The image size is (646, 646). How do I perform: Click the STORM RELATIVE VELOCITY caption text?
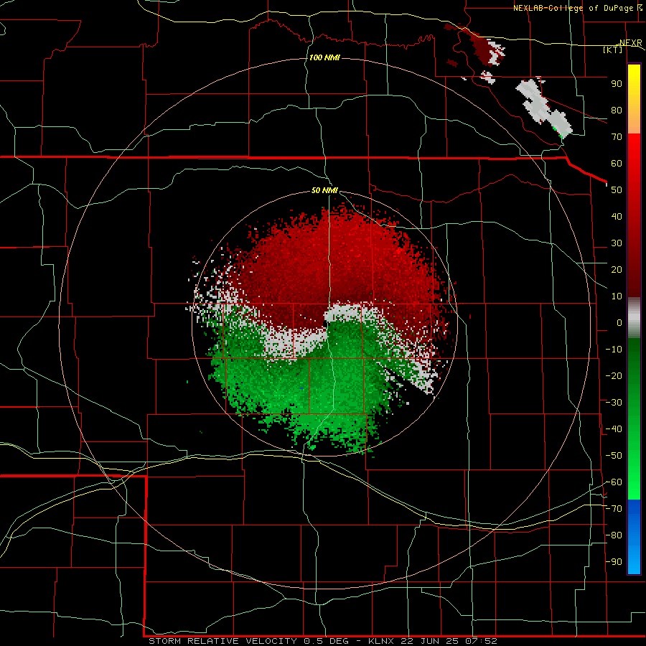tap(223, 641)
